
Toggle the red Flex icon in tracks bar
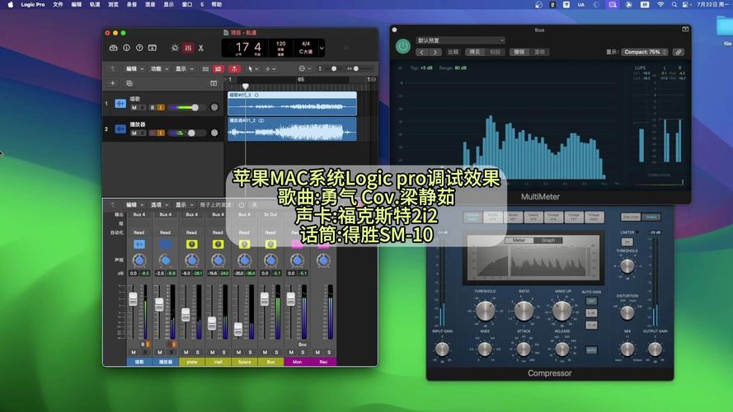pyautogui.click(x=218, y=68)
